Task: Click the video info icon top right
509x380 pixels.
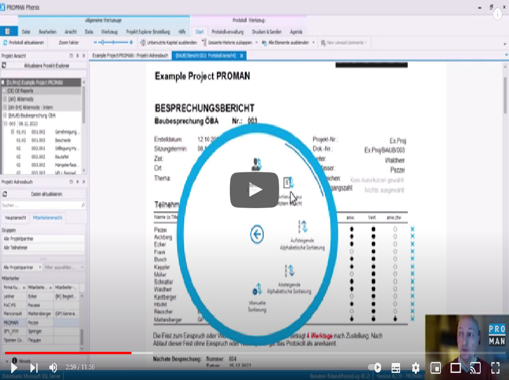Action: (497, 14)
